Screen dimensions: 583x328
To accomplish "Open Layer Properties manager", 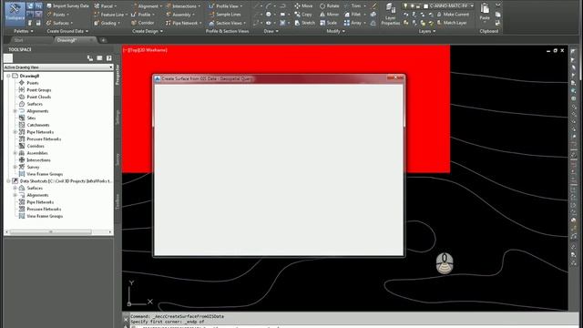I will (x=390, y=14).
